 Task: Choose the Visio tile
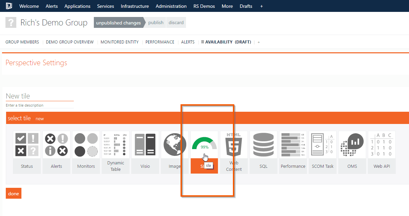click(x=145, y=145)
